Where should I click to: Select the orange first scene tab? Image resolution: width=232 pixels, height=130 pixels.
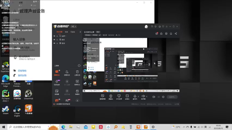(x=59, y=32)
